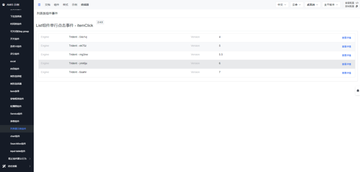Click list row text Trident - 6saihr
Screen dimensions: 360x172
(78, 72)
